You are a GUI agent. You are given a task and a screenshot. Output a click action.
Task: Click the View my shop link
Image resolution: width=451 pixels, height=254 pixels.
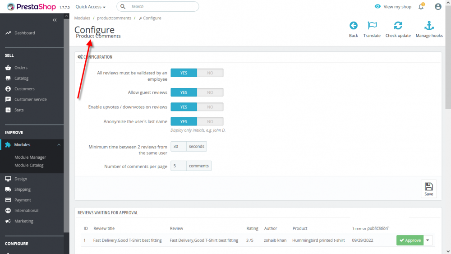point(397,7)
